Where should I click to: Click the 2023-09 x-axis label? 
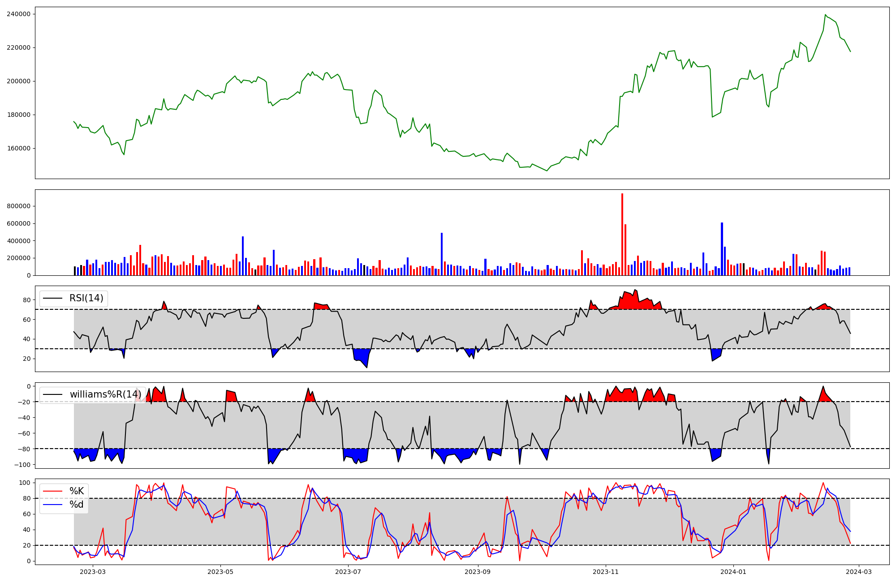tap(478, 572)
